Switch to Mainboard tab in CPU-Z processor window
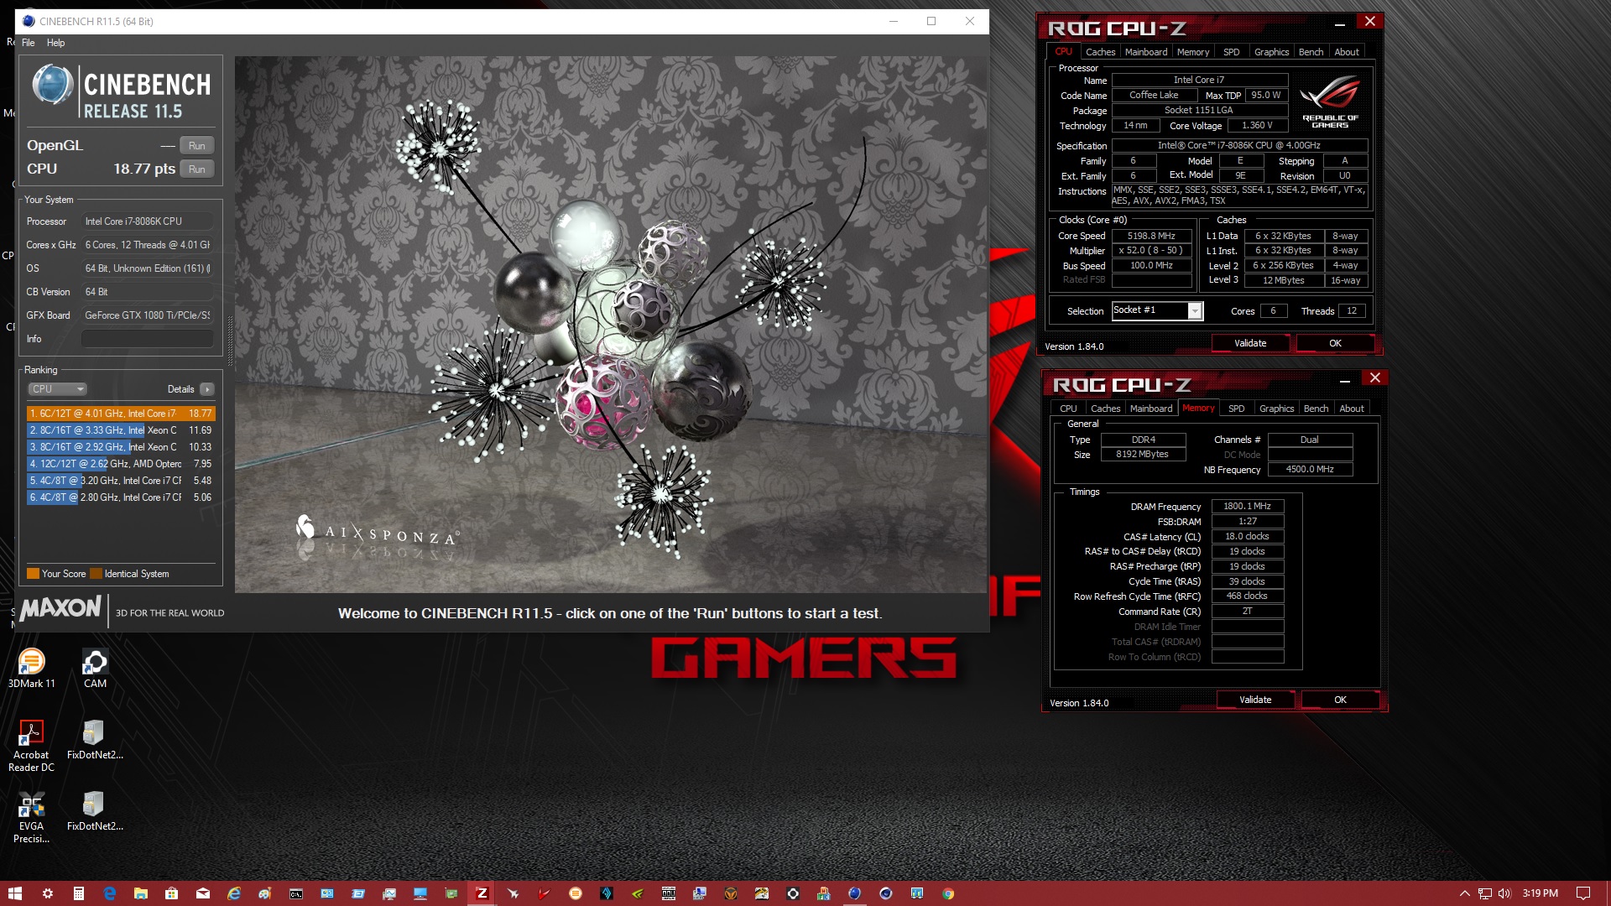 pyautogui.click(x=1146, y=52)
